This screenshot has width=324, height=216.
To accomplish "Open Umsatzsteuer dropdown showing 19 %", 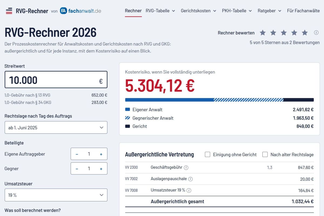I will click(56, 195).
